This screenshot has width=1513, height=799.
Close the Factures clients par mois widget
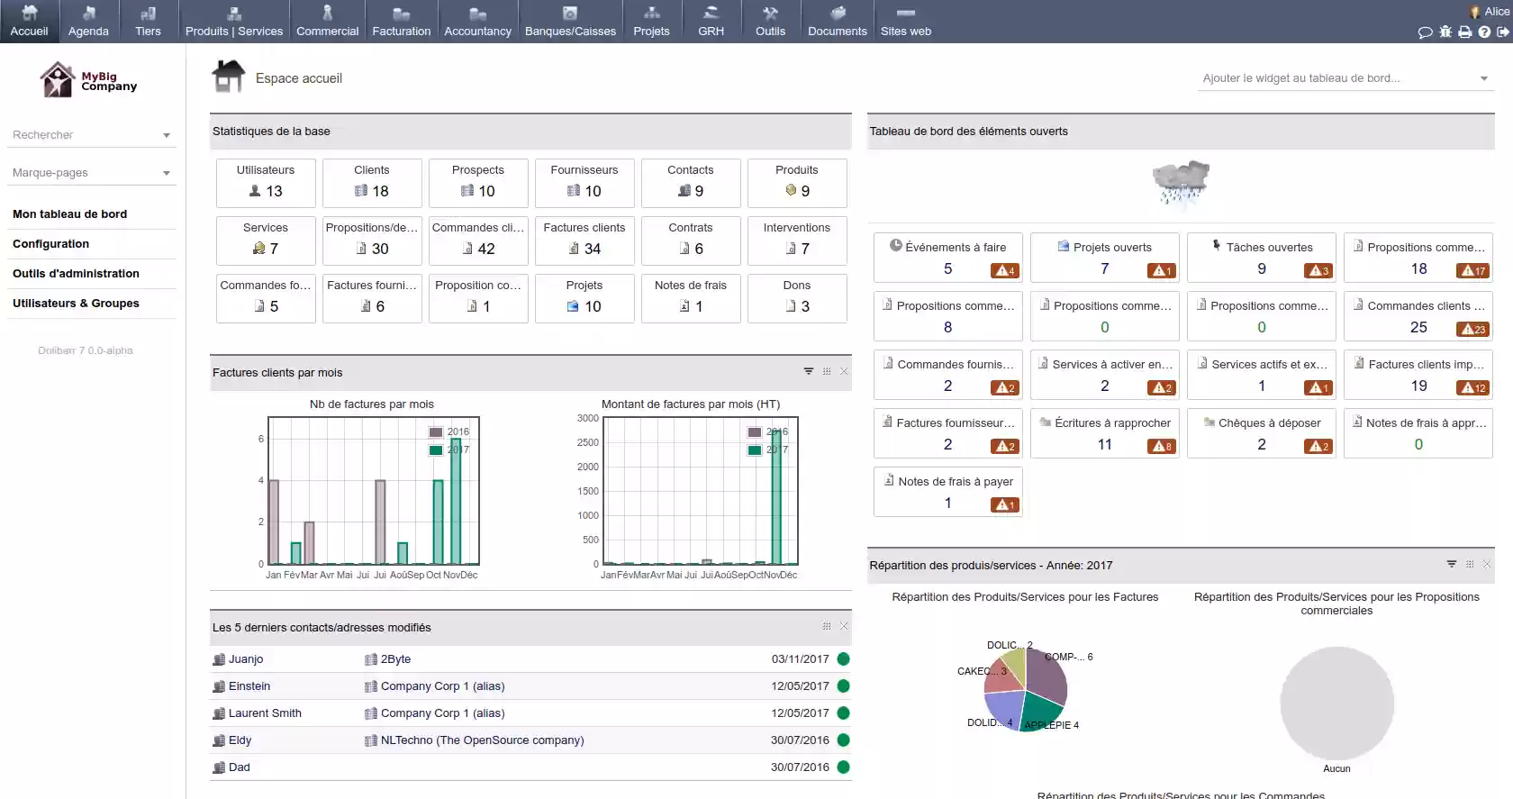point(844,371)
